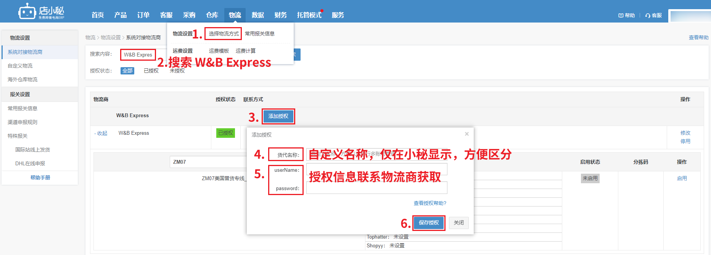Image resolution: width=711 pixels, height=255 pixels.
Task: Open the 数据 menu
Action: click(258, 15)
